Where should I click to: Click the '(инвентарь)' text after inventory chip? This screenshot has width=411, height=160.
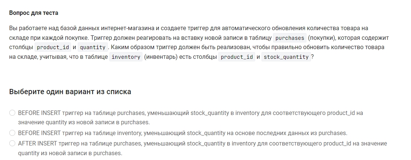pos(161,57)
